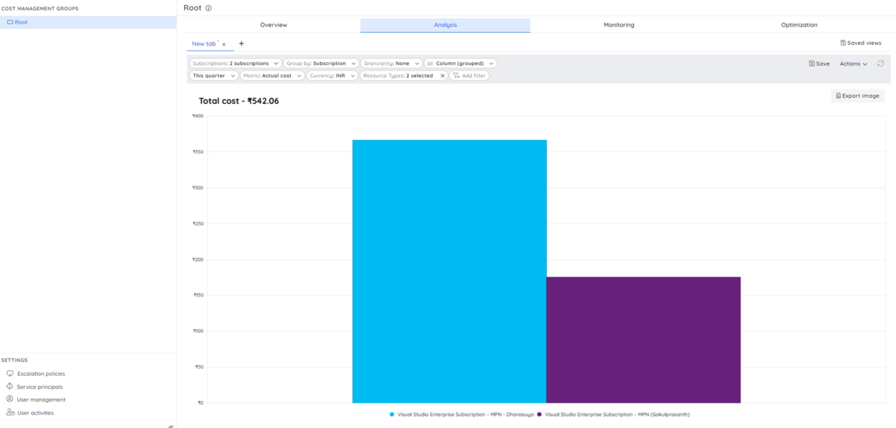The width and height of the screenshot is (896, 428).
Task: Switch to the Analysis tab
Action: [445, 25]
